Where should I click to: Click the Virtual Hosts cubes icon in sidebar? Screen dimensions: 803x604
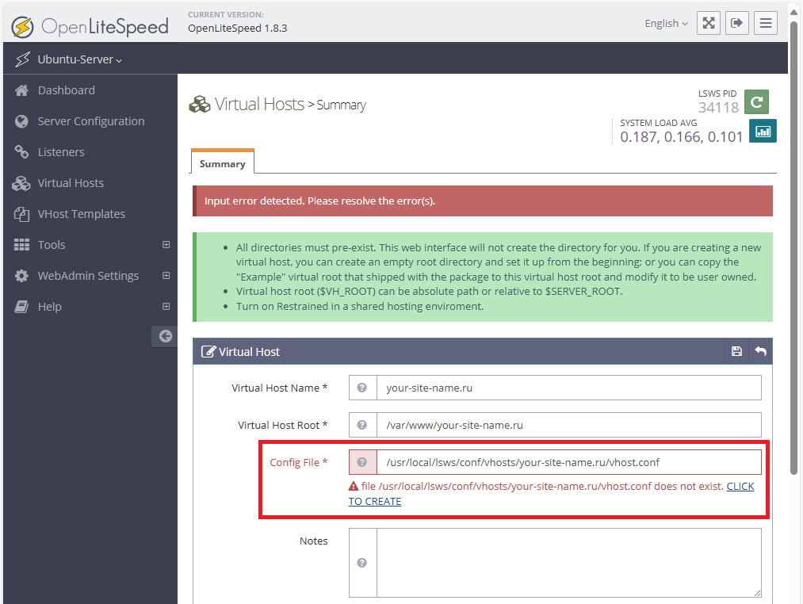tap(21, 183)
